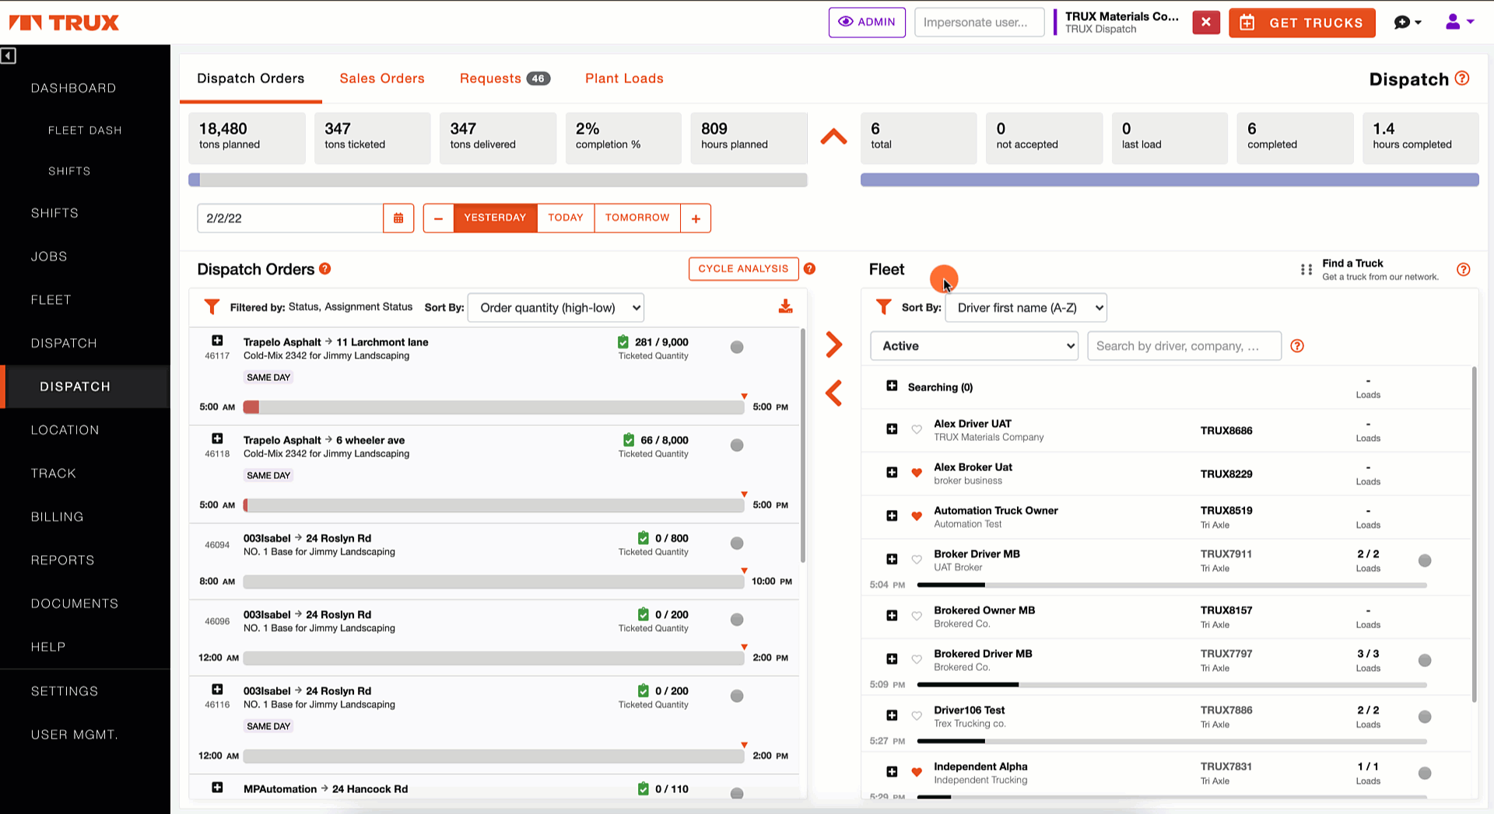Select YESTERDAY date button

pyautogui.click(x=495, y=218)
